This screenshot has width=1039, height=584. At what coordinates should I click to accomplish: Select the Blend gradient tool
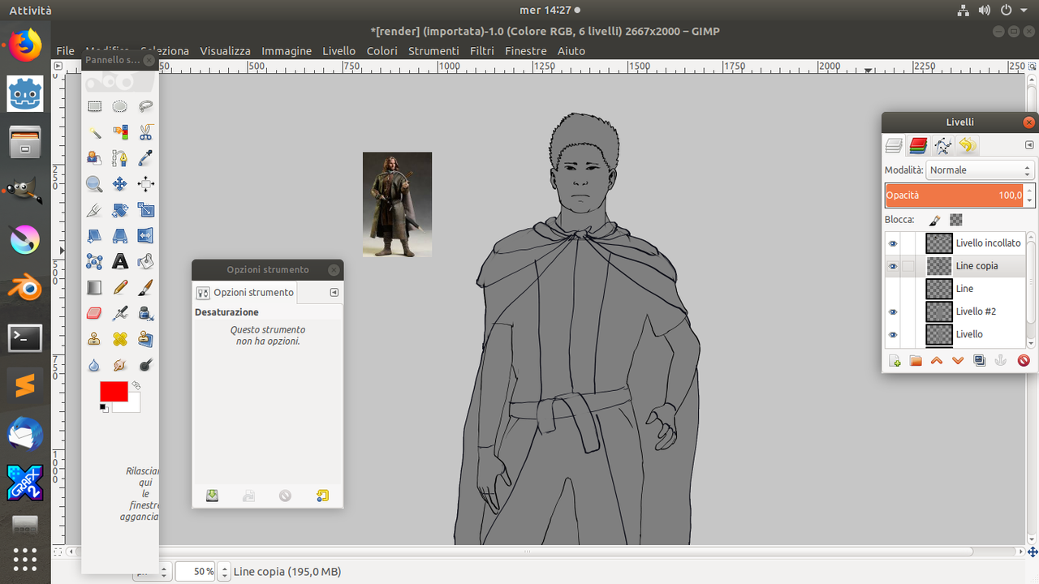[94, 287]
